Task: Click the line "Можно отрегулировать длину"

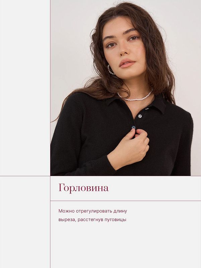Action: (x=93, y=211)
